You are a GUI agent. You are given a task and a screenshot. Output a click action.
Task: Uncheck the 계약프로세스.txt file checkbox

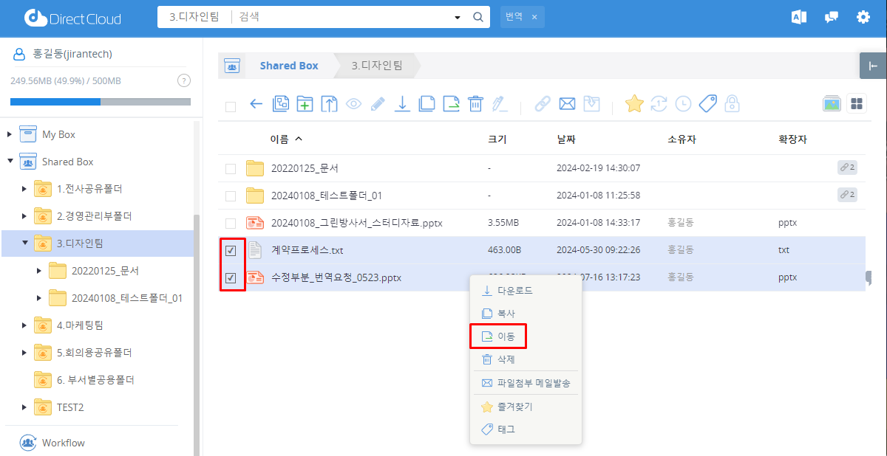(x=231, y=251)
